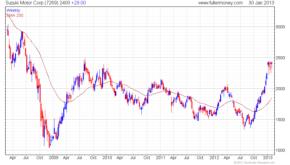Click the 2011 year label on time axis
290x165 pixels.
click(x=160, y=158)
